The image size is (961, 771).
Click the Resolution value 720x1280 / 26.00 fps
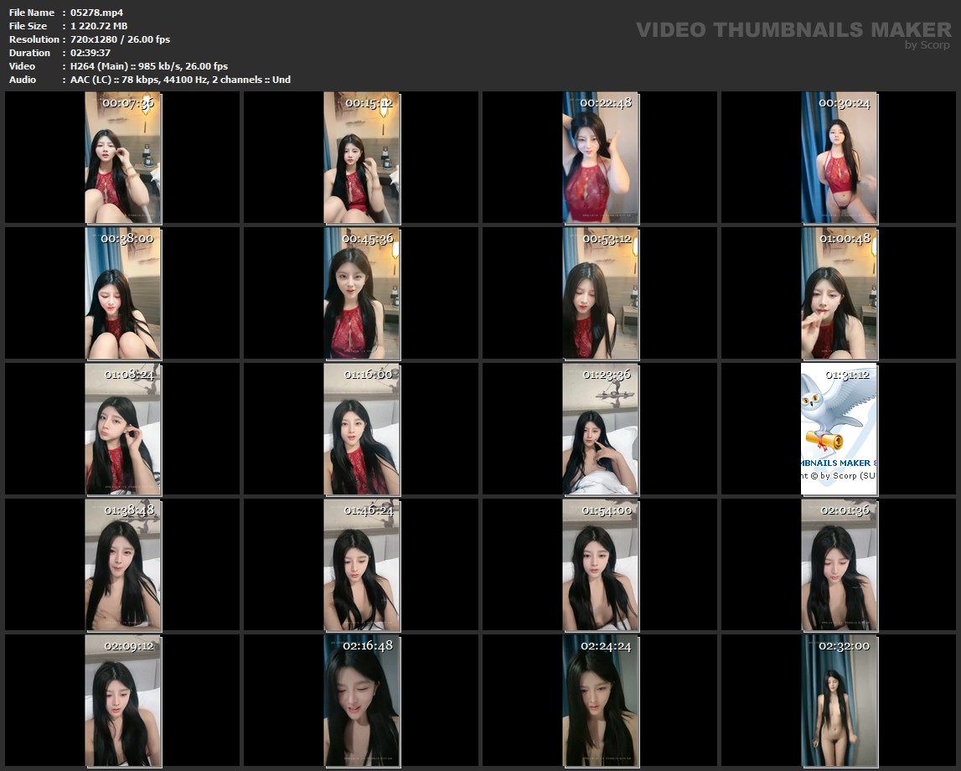click(121, 39)
